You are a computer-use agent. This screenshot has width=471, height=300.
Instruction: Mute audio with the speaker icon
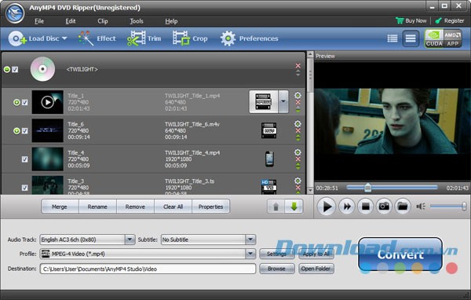pyautogui.click(x=421, y=207)
